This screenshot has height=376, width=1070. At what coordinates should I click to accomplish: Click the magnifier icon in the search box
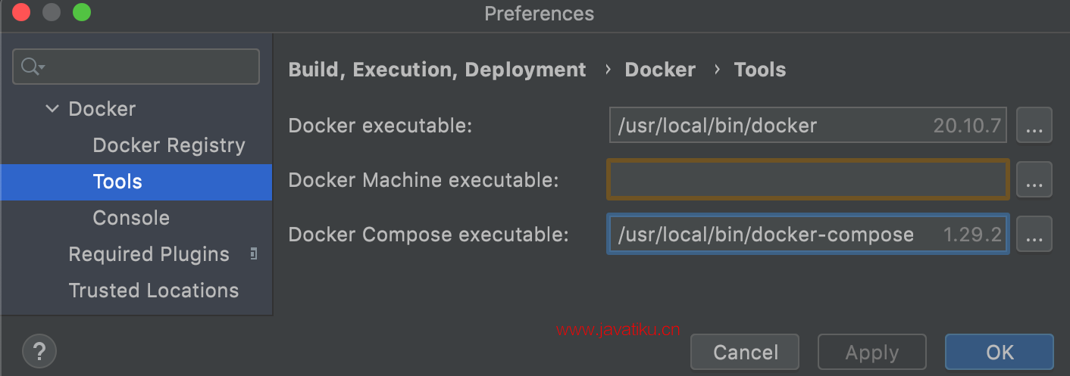(x=33, y=67)
